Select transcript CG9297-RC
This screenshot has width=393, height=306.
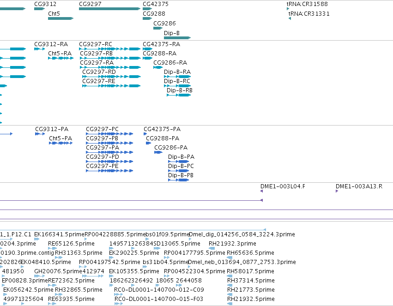point(96,44)
